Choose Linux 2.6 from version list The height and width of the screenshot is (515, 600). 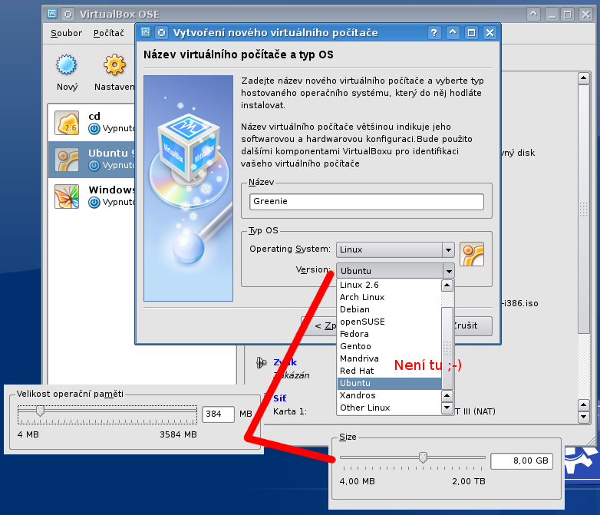click(x=389, y=285)
